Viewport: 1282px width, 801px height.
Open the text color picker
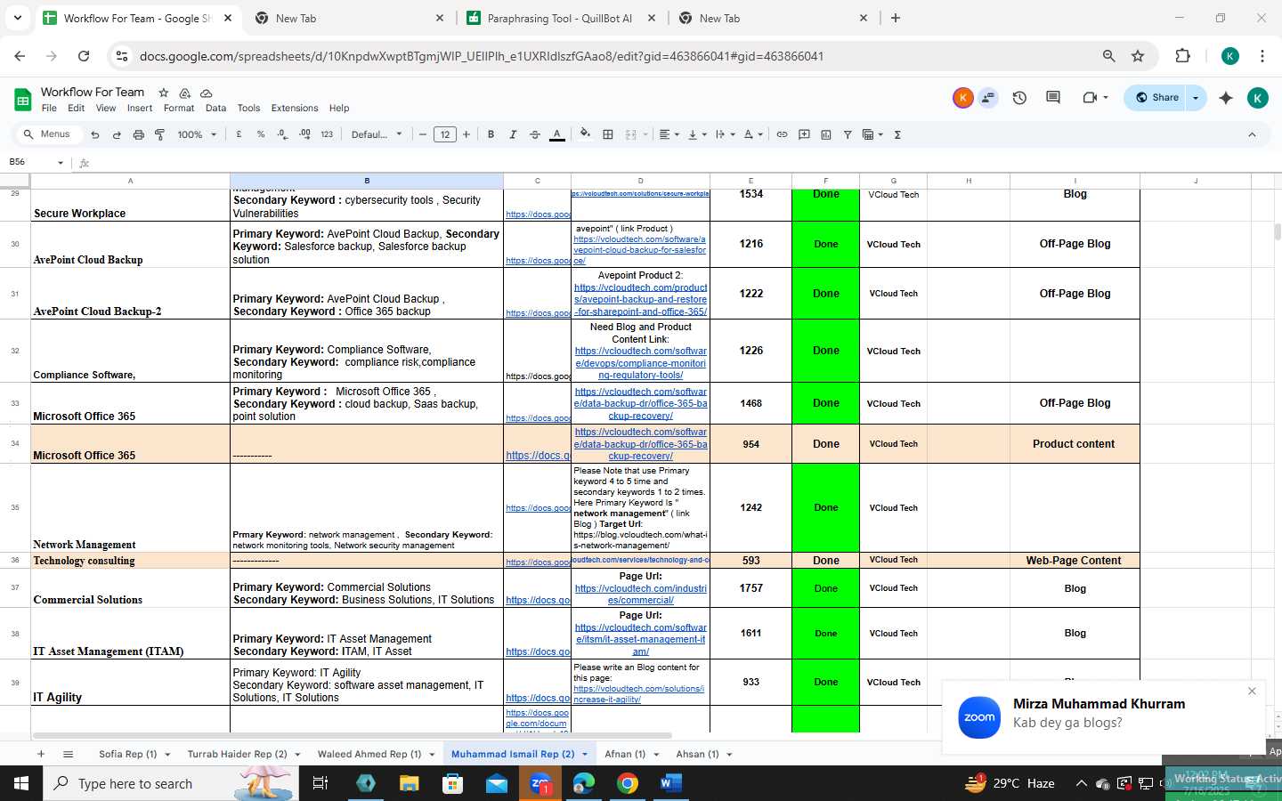tap(557, 134)
